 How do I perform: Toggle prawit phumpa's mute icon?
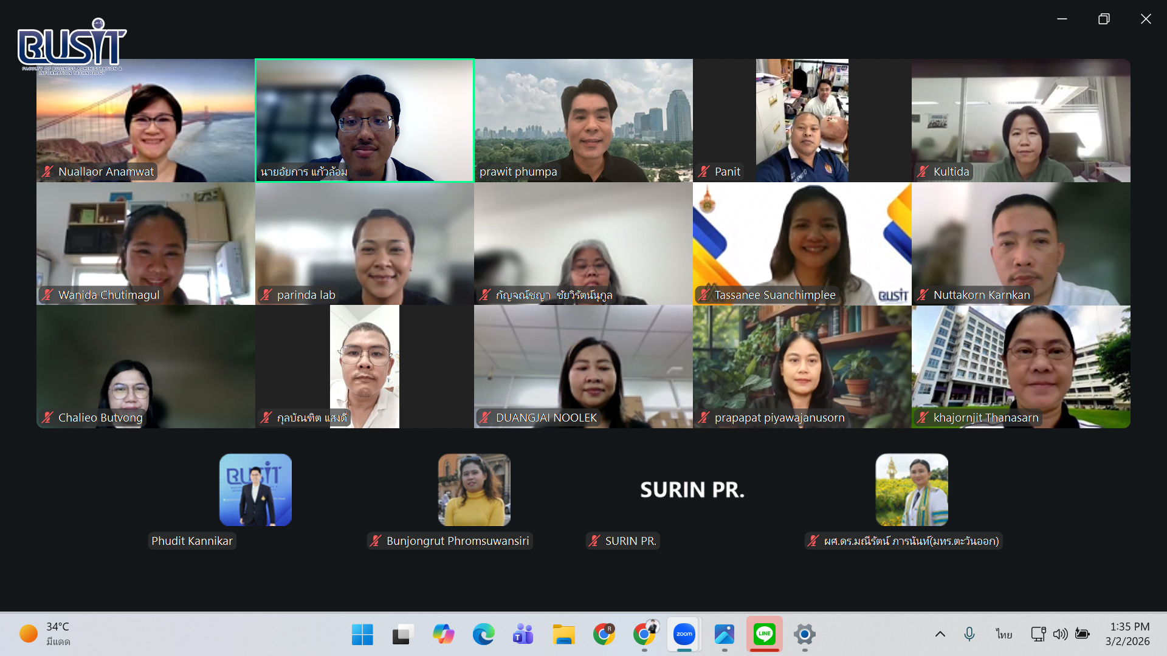[x=486, y=172]
